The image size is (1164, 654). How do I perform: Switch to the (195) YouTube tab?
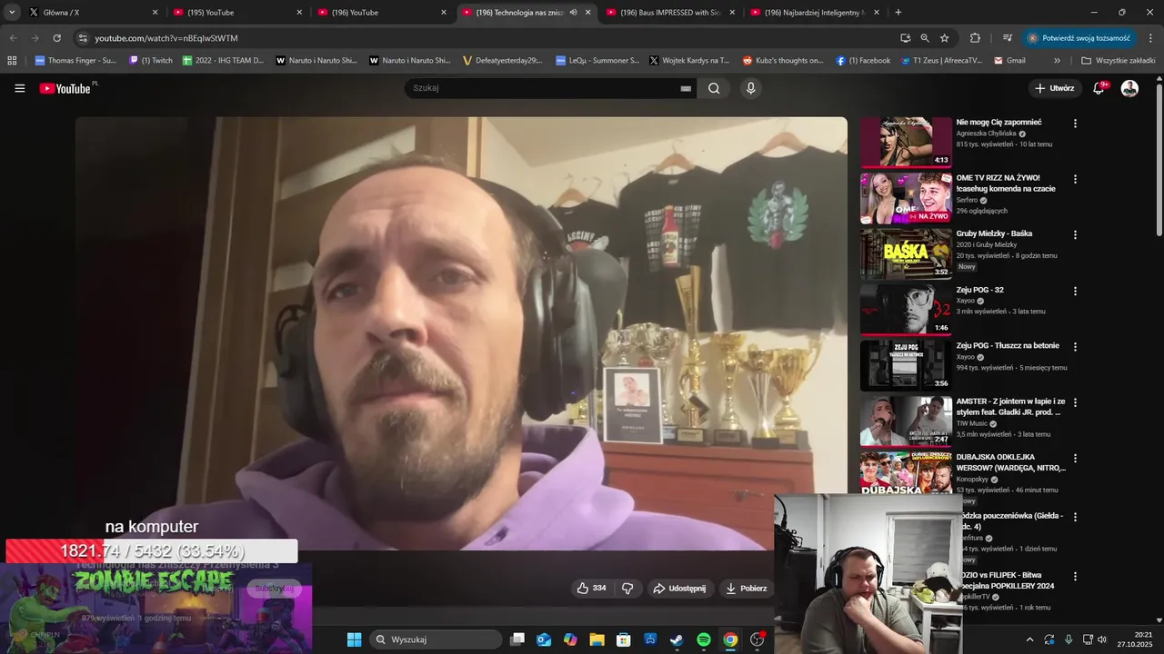click(236, 13)
